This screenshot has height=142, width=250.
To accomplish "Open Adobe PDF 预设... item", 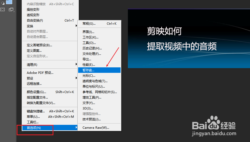I will click(x=50, y=73).
